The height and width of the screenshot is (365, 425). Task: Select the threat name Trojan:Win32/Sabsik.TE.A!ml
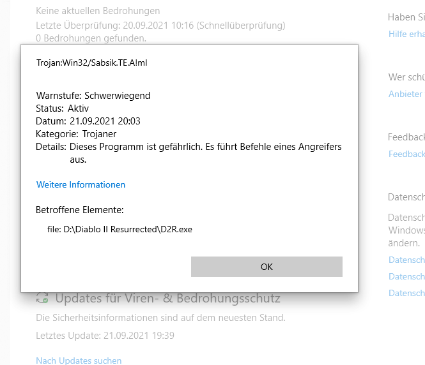[92, 63]
